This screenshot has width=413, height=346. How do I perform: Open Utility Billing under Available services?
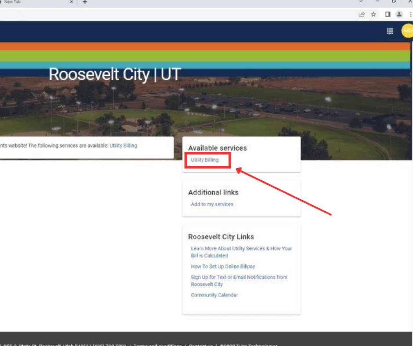coord(204,160)
